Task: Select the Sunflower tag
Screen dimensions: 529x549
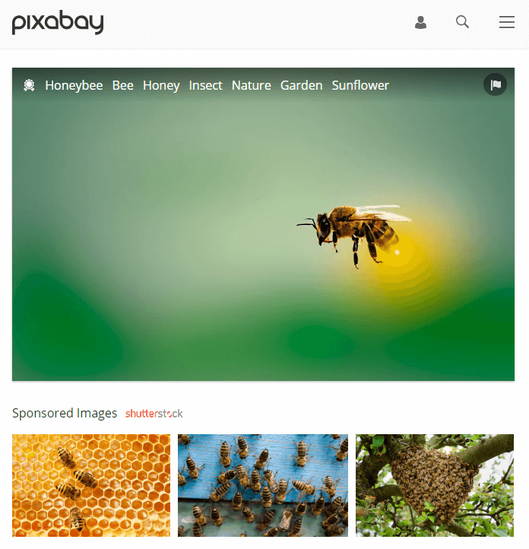Action: (360, 85)
